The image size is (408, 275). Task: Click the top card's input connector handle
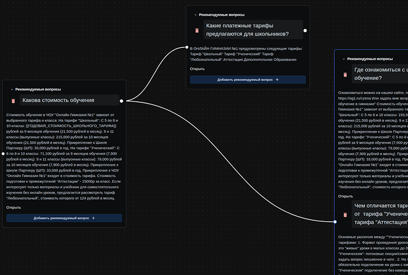coord(186,48)
